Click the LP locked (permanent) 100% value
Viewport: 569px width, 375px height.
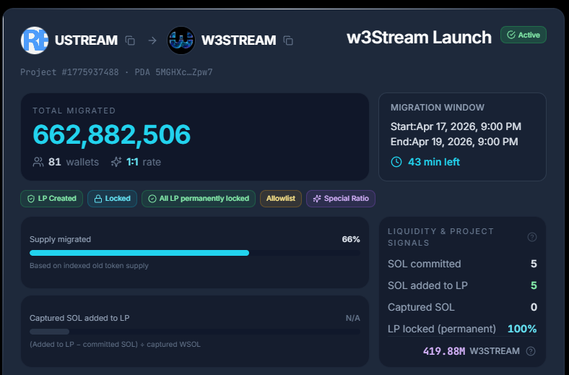(522, 329)
